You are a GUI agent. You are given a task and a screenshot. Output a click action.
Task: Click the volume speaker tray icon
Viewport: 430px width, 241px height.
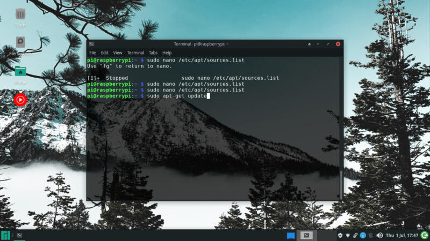[379, 235]
